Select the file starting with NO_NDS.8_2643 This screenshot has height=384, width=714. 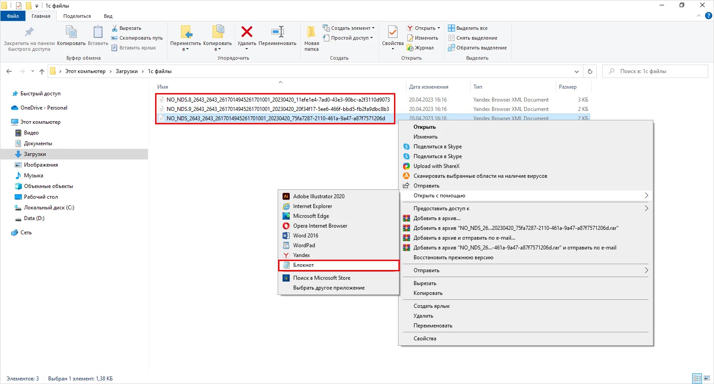coord(278,100)
